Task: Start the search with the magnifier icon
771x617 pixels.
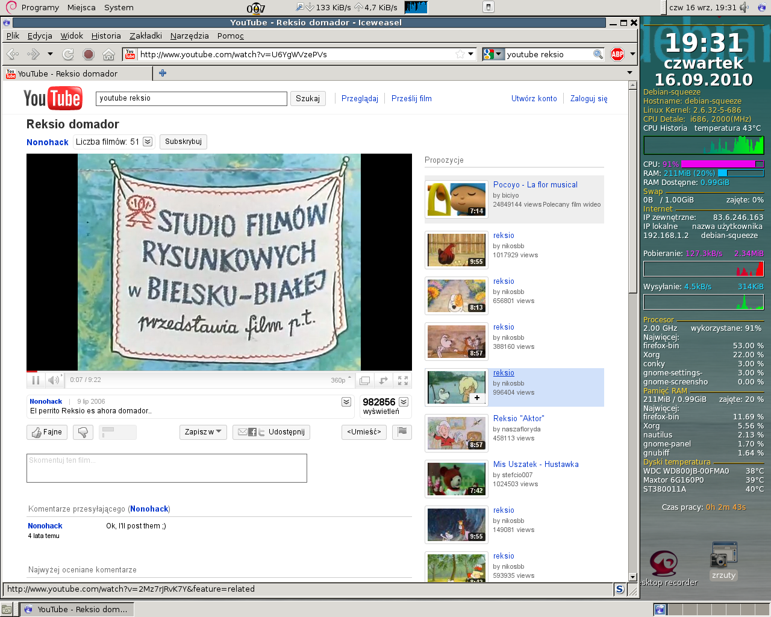Action: point(598,54)
